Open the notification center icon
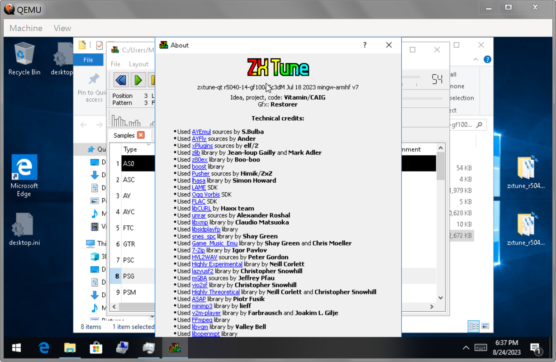 click(x=535, y=348)
